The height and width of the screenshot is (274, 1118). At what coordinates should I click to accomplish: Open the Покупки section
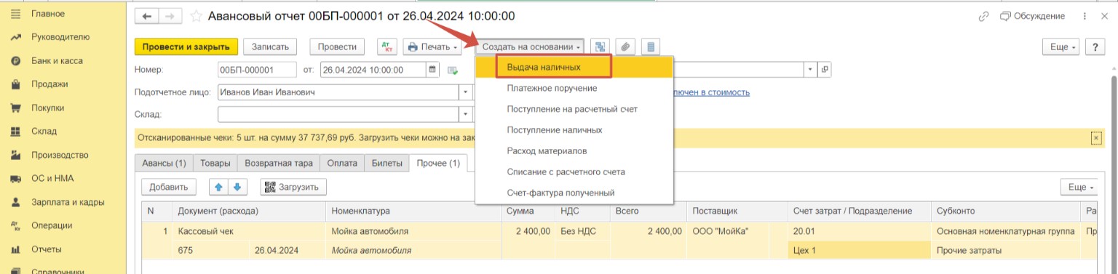point(48,108)
